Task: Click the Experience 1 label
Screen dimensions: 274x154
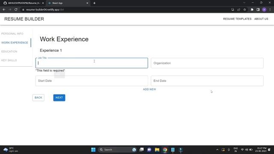Action: point(51,50)
